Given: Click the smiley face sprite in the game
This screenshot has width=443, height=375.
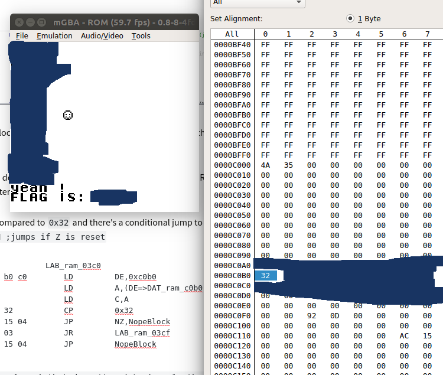Looking at the screenshot, I should (x=68, y=115).
